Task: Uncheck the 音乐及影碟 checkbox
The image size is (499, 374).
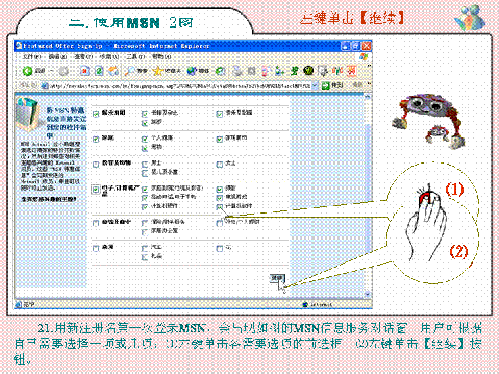Action: [x=220, y=114]
